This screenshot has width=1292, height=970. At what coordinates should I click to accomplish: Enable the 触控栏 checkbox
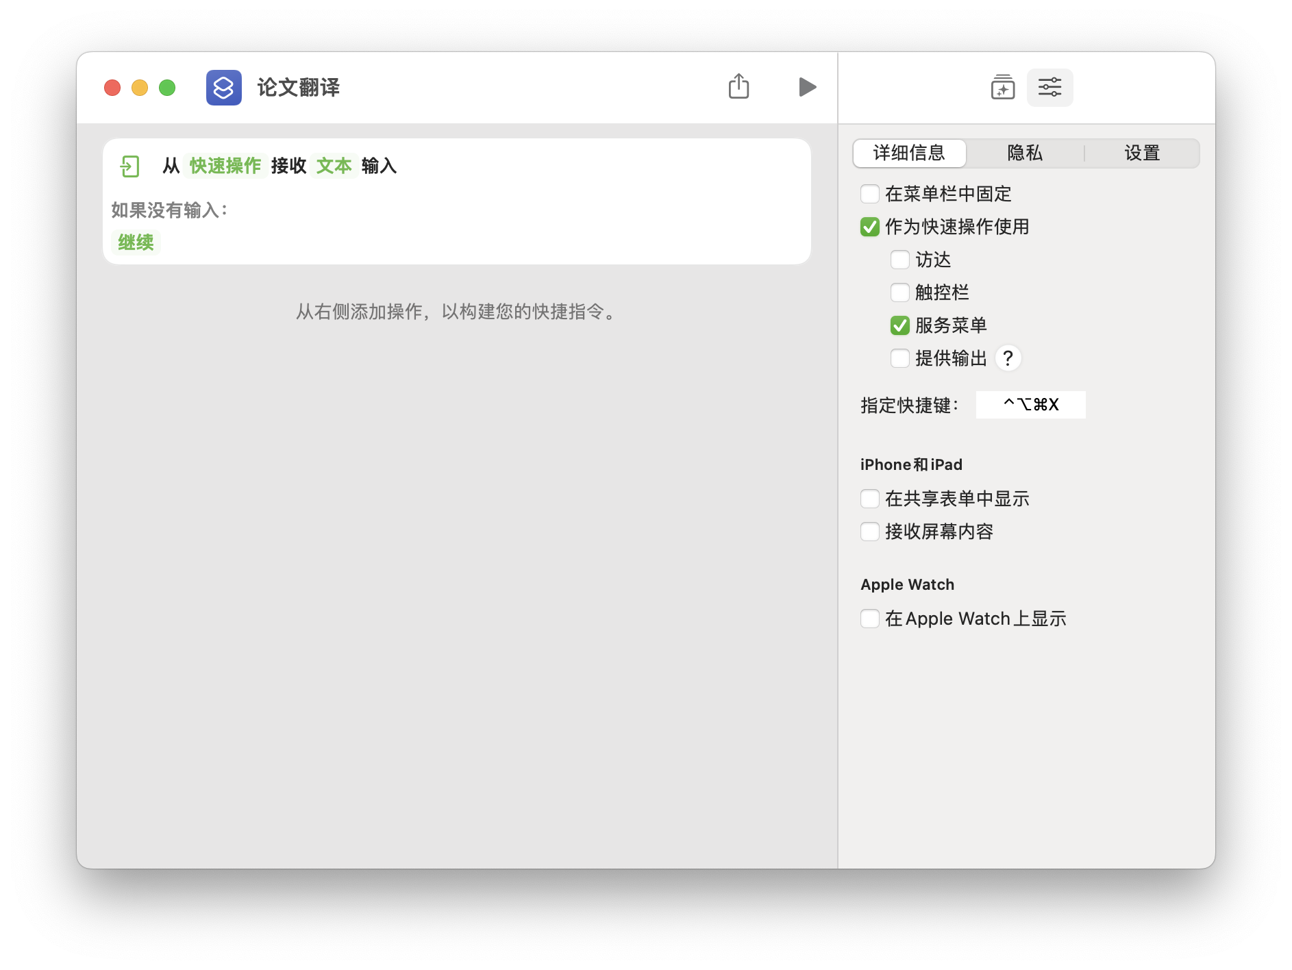[x=900, y=293]
